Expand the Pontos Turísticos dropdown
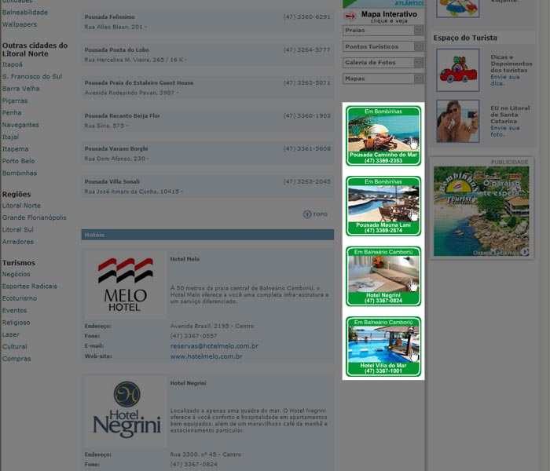The image size is (550, 471). (383, 46)
